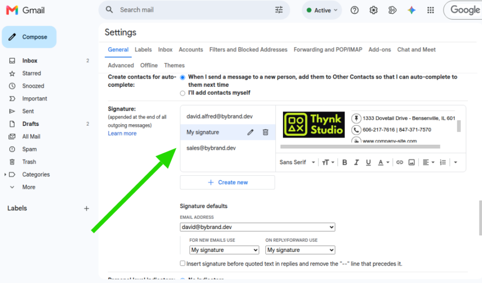This screenshot has width=482, height=283.
Task: Switch to the Labels settings tab
Action: [x=143, y=50]
